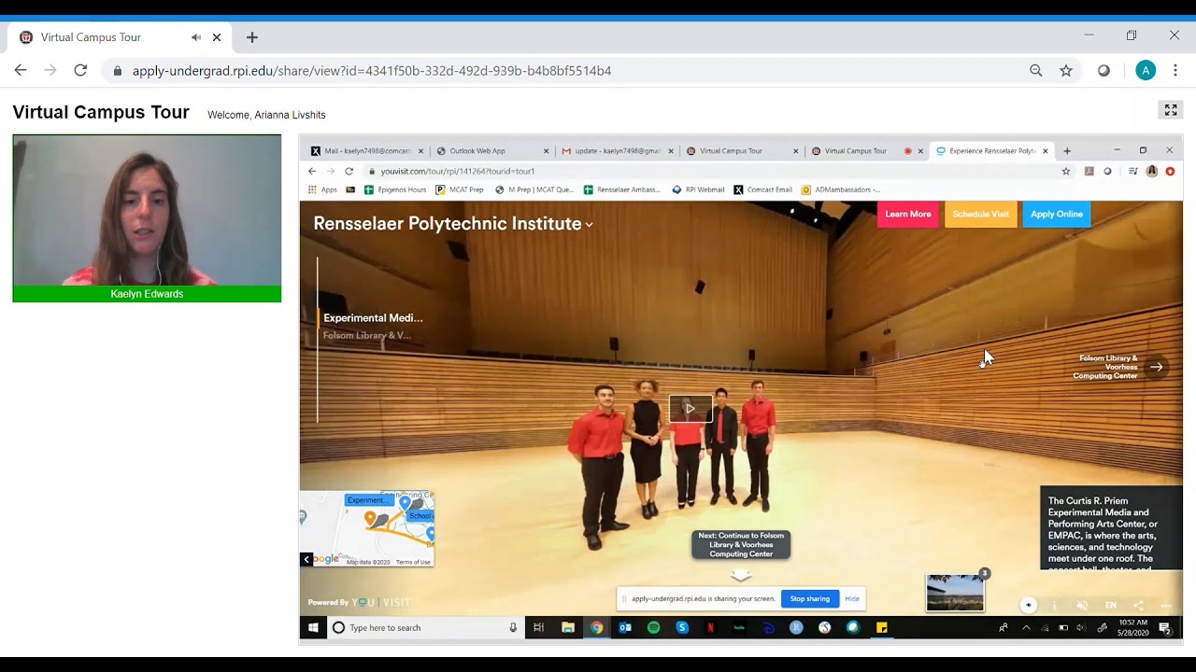This screenshot has width=1196, height=672.
Task: Open the tour more options dots
Action: (x=1165, y=606)
